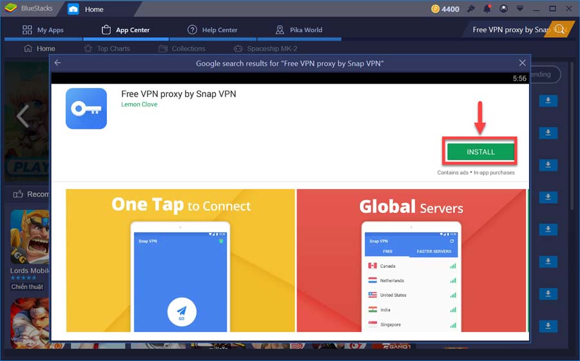The image size is (580, 361).
Task: Click the vertical scrollbar on the right edge
Action: click(x=572, y=136)
